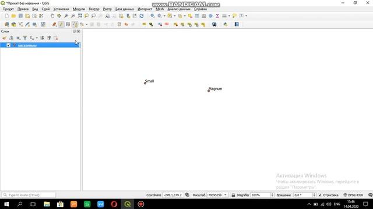Click EPSG:4326 CRS button
This screenshot has width=373, height=209.
[353, 195]
